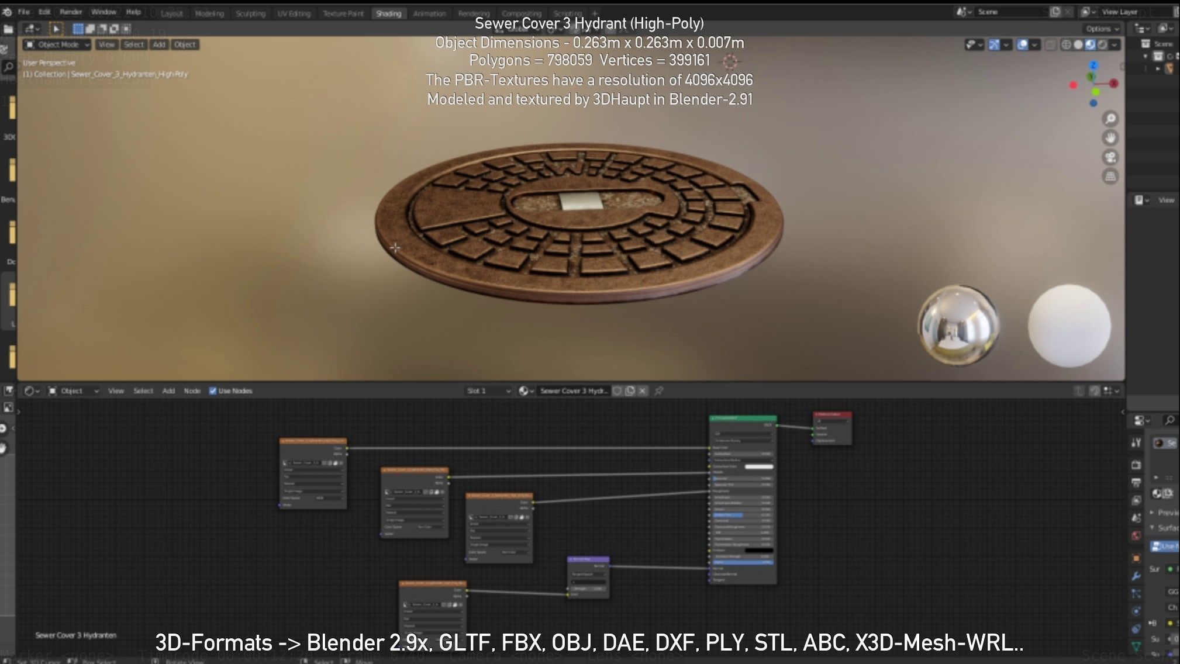Open the file browser sidebar icon

pos(8,29)
